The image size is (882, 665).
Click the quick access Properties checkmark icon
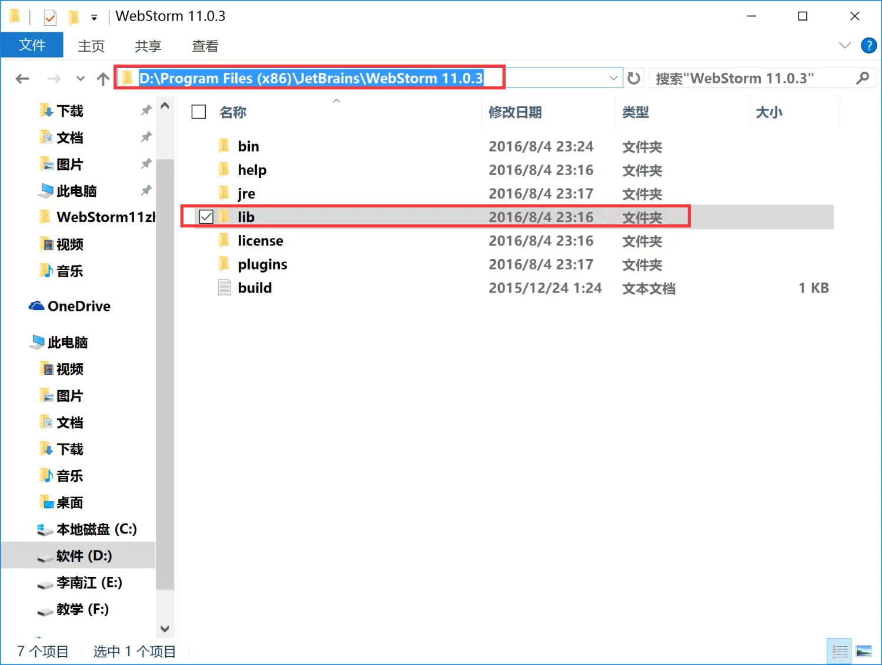[51, 18]
